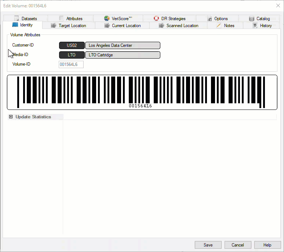
Task: Click the Identity tab icon
Action: point(15,25)
